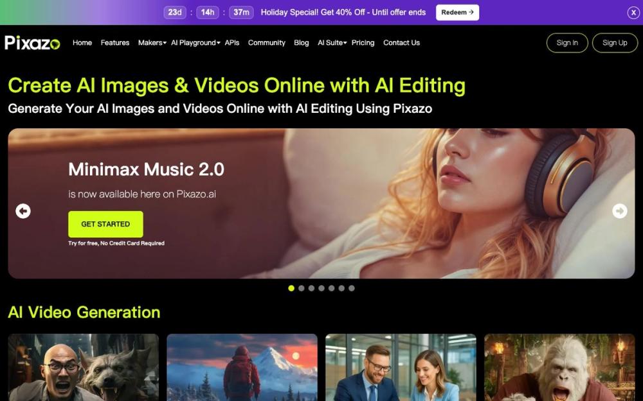Click the Sign Up button

615,42
